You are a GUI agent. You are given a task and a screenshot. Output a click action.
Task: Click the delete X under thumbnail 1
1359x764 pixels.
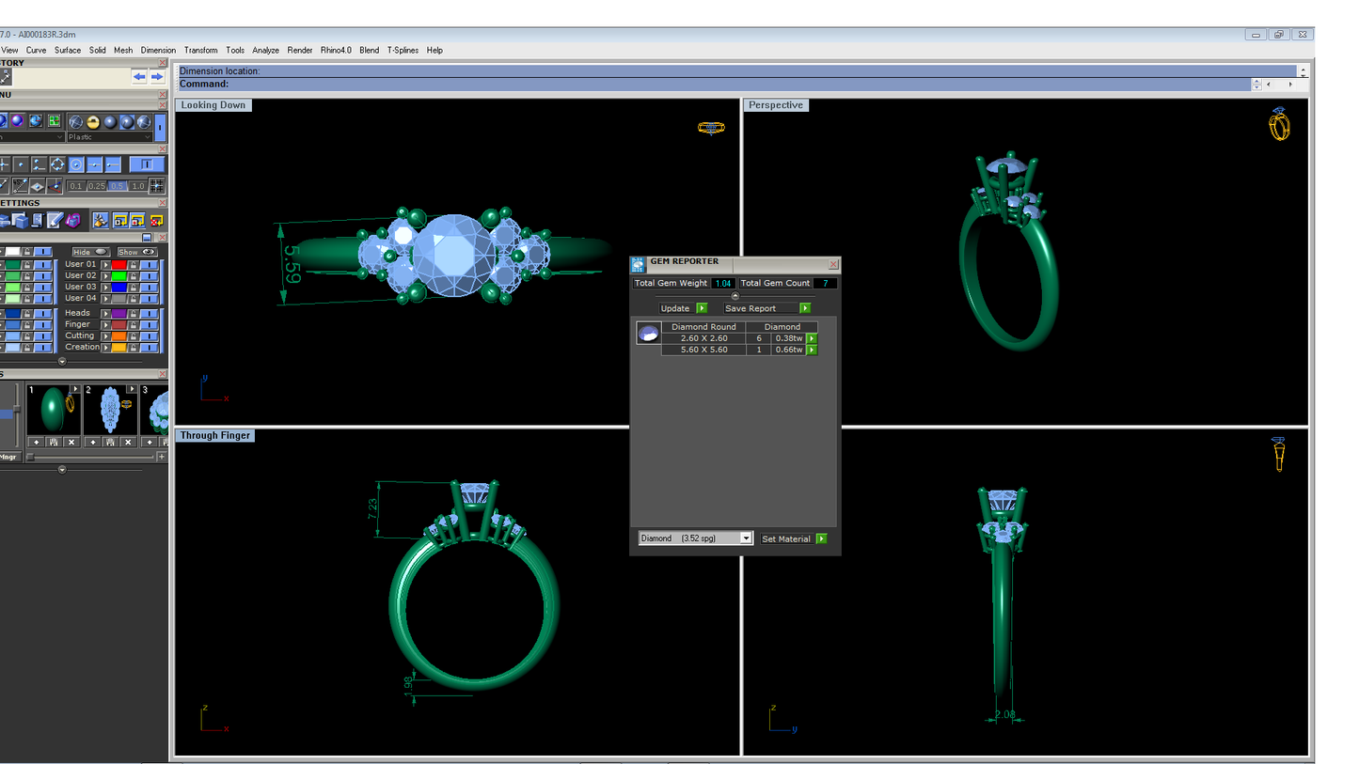tap(71, 442)
